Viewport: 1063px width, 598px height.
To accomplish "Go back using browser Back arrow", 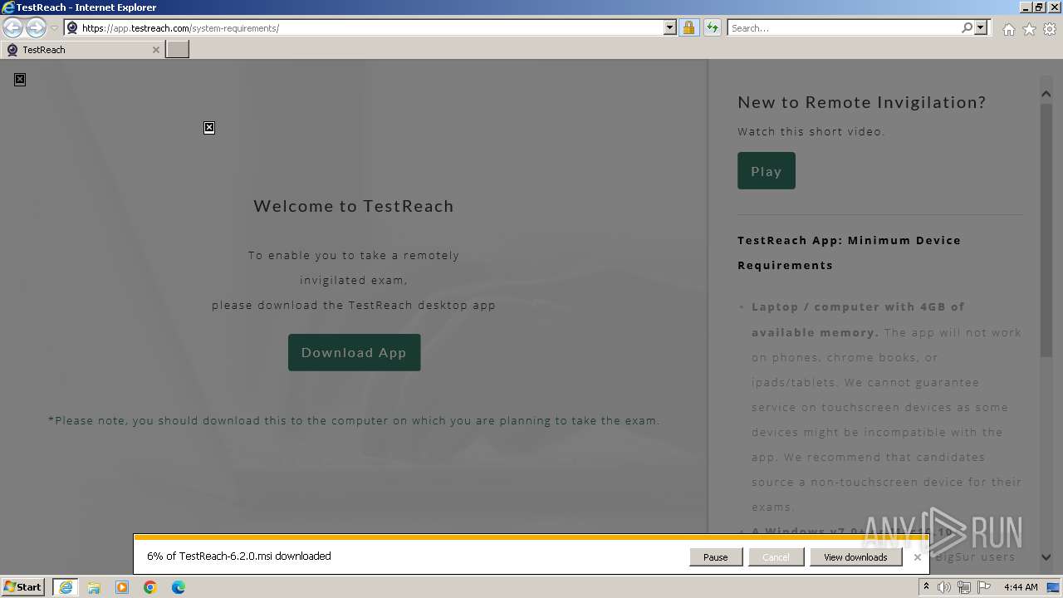I will point(12,27).
